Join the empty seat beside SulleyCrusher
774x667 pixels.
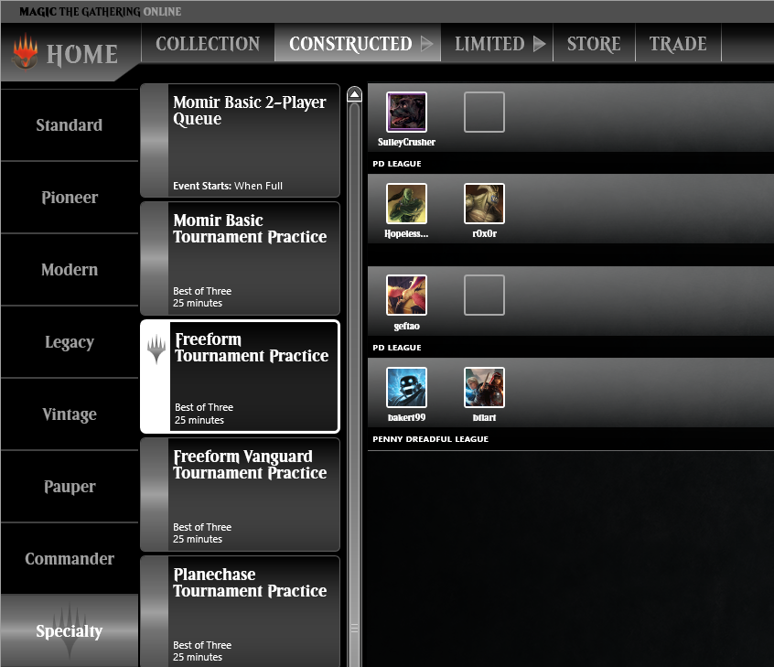(x=484, y=112)
